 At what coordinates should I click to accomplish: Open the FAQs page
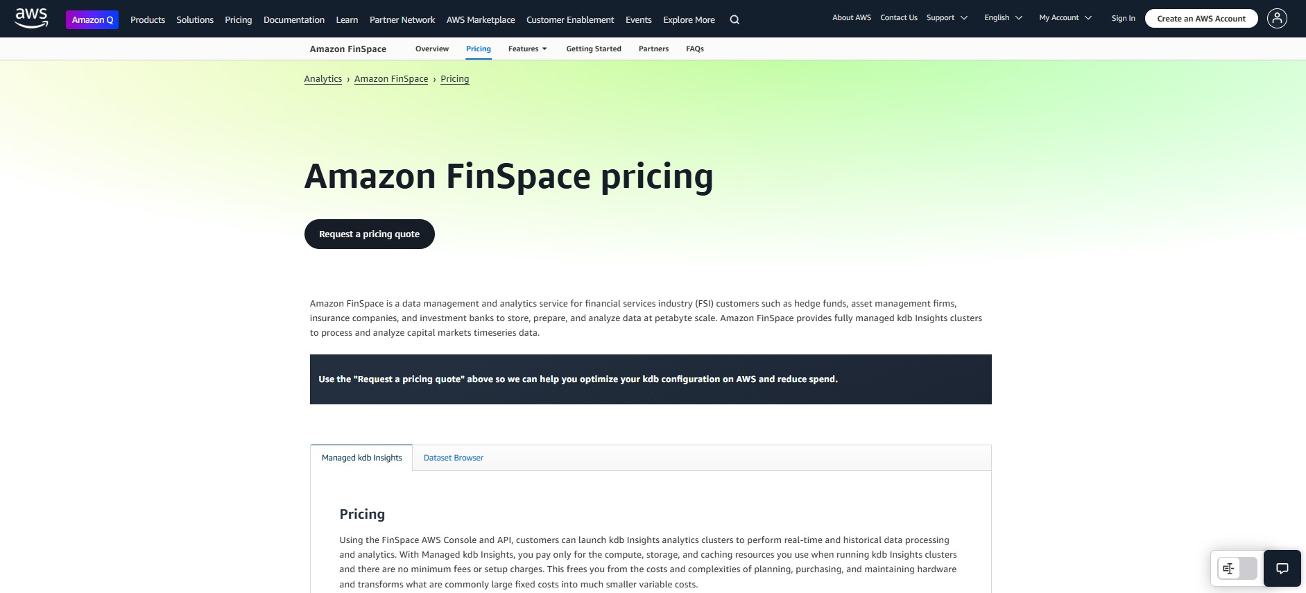[x=695, y=49]
